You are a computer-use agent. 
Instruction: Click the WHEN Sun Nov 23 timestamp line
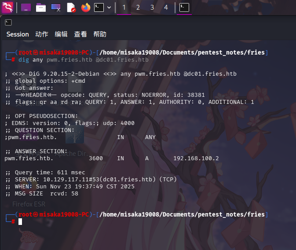[70, 187]
